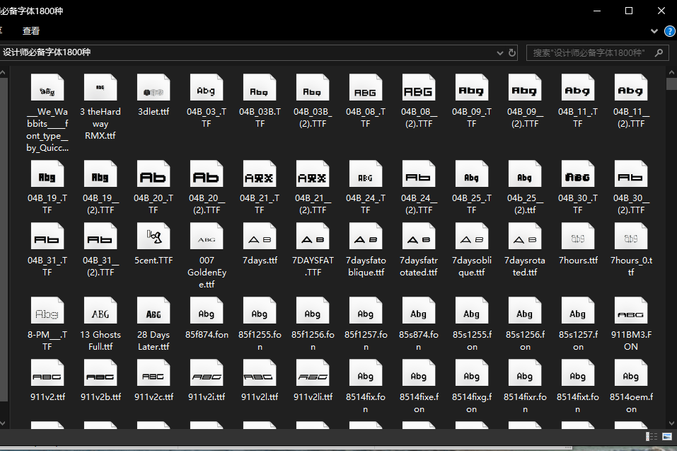Switch to details list view
The width and height of the screenshot is (677, 451).
pos(651,436)
